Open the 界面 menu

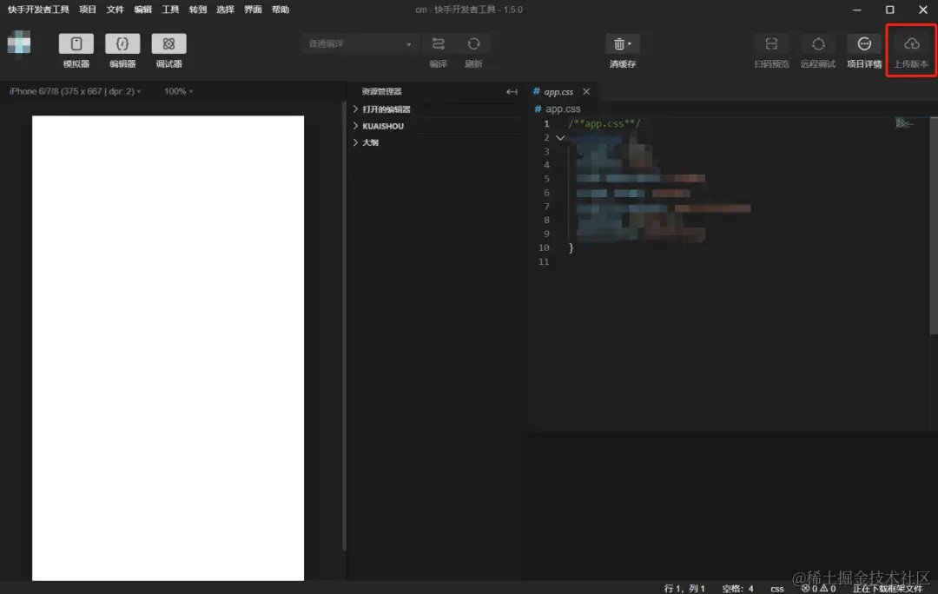(x=253, y=10)
